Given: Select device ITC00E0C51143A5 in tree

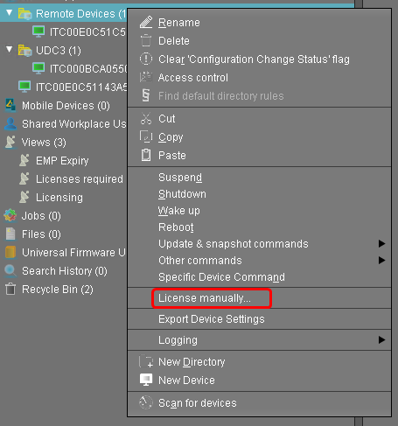Looking at the screenshot, I should point(81,87).
